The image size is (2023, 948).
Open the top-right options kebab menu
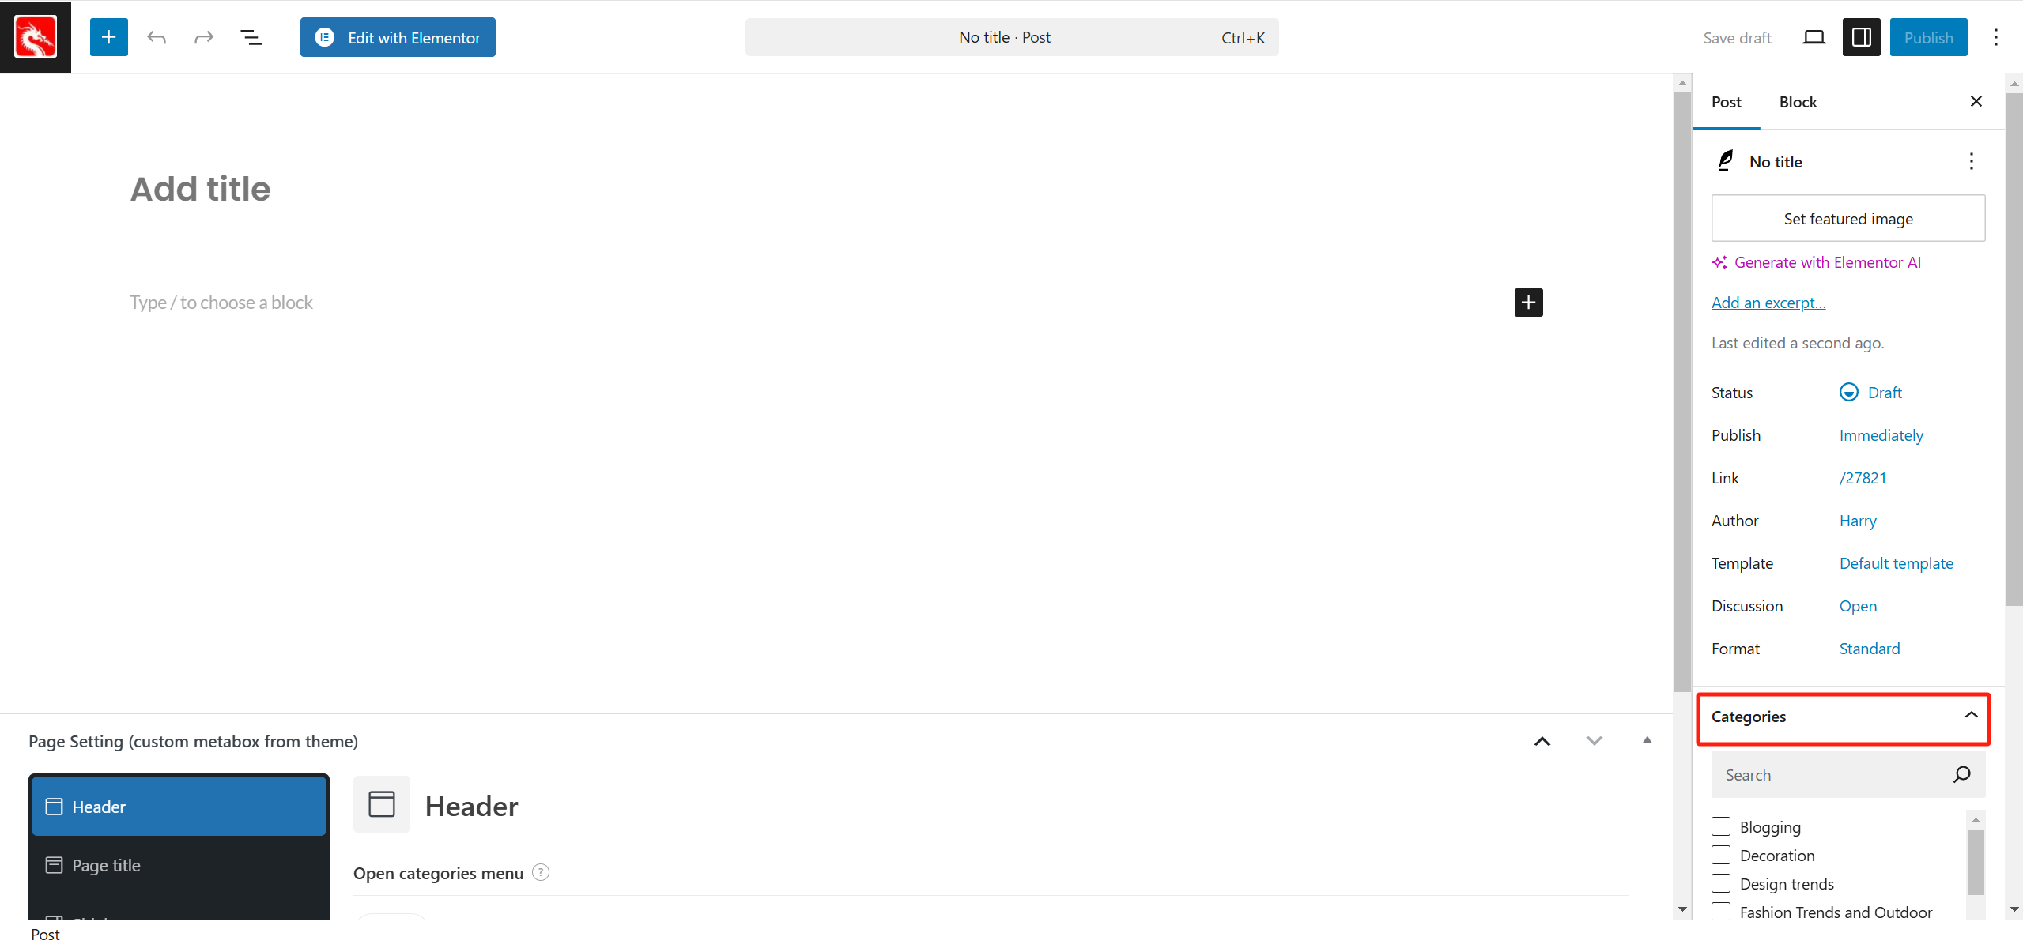coord(1995,37)
